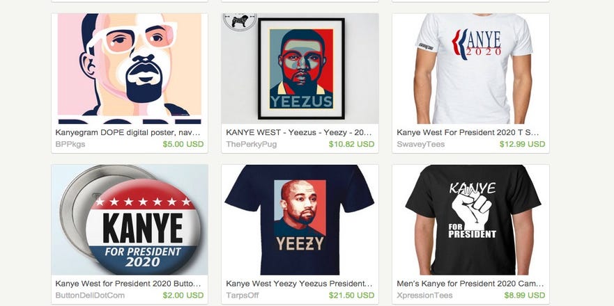Open the white Kanye 2020 t-shirt image
Image resolution: width=614 pixels, height=306 pixels.
click(470, 69)
